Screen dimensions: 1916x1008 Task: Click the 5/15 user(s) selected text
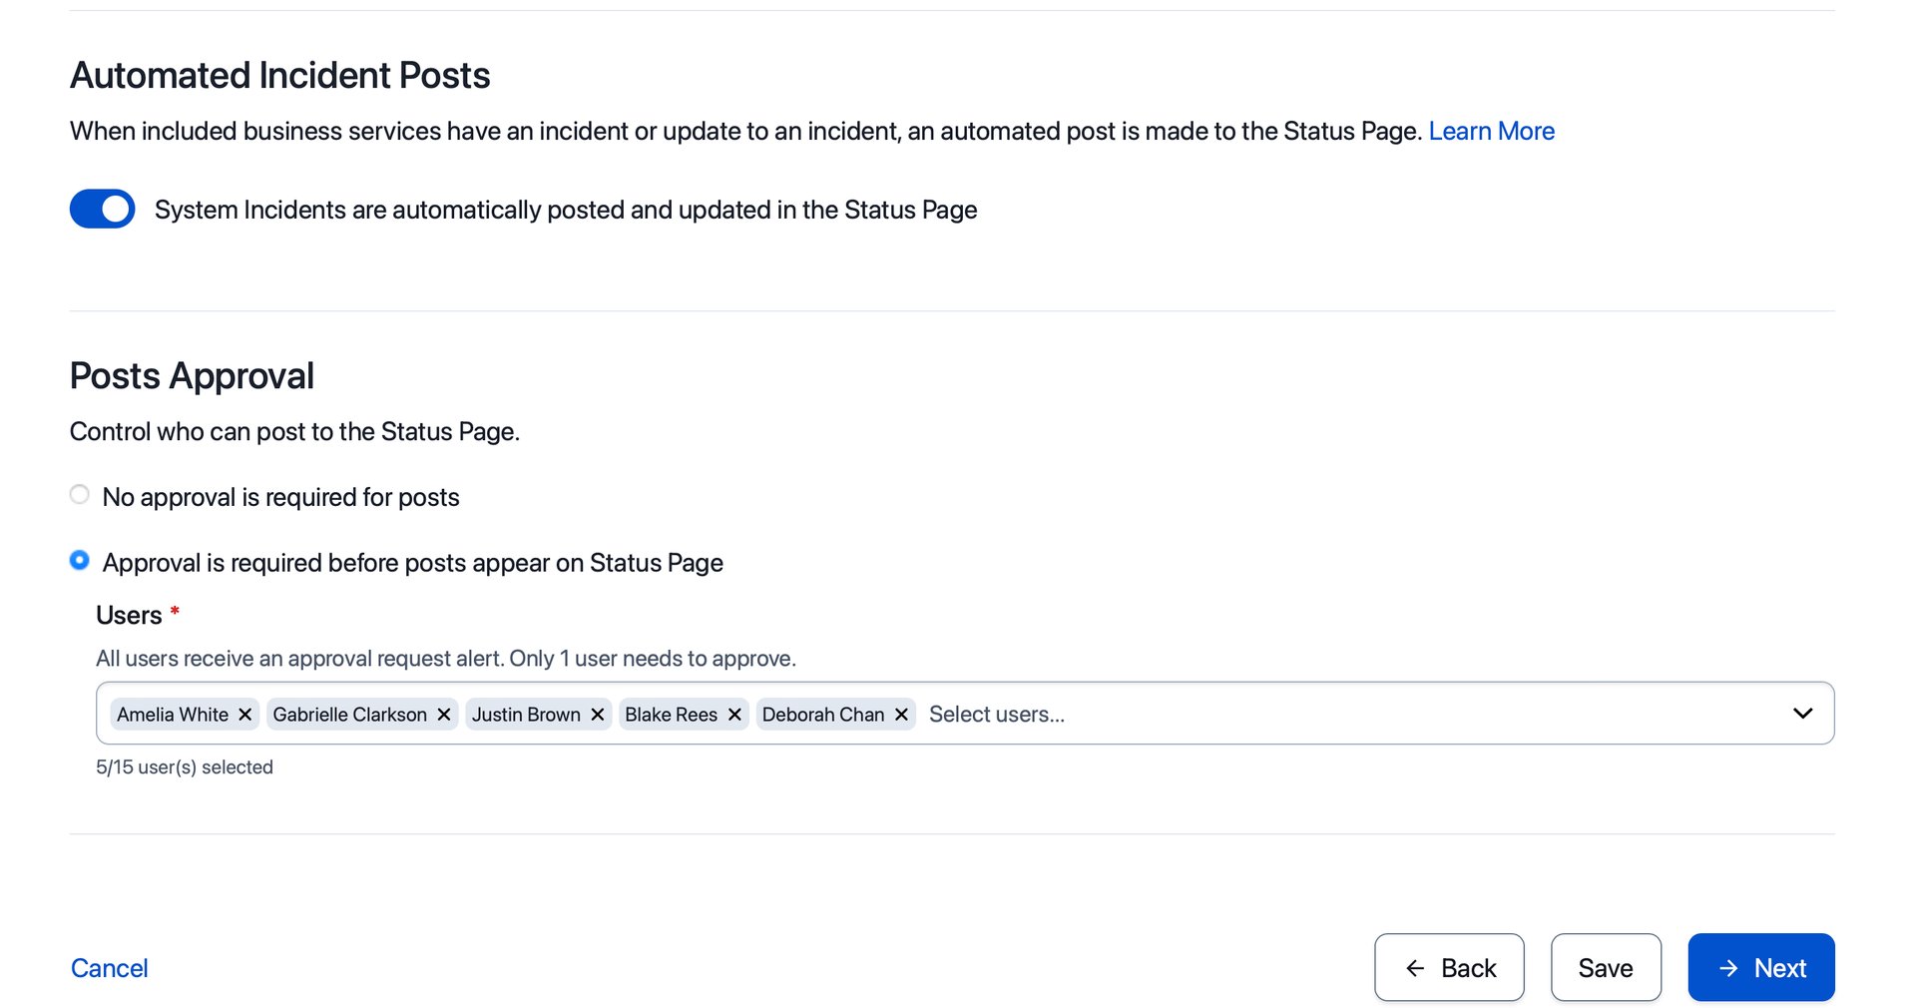[185, 767]
